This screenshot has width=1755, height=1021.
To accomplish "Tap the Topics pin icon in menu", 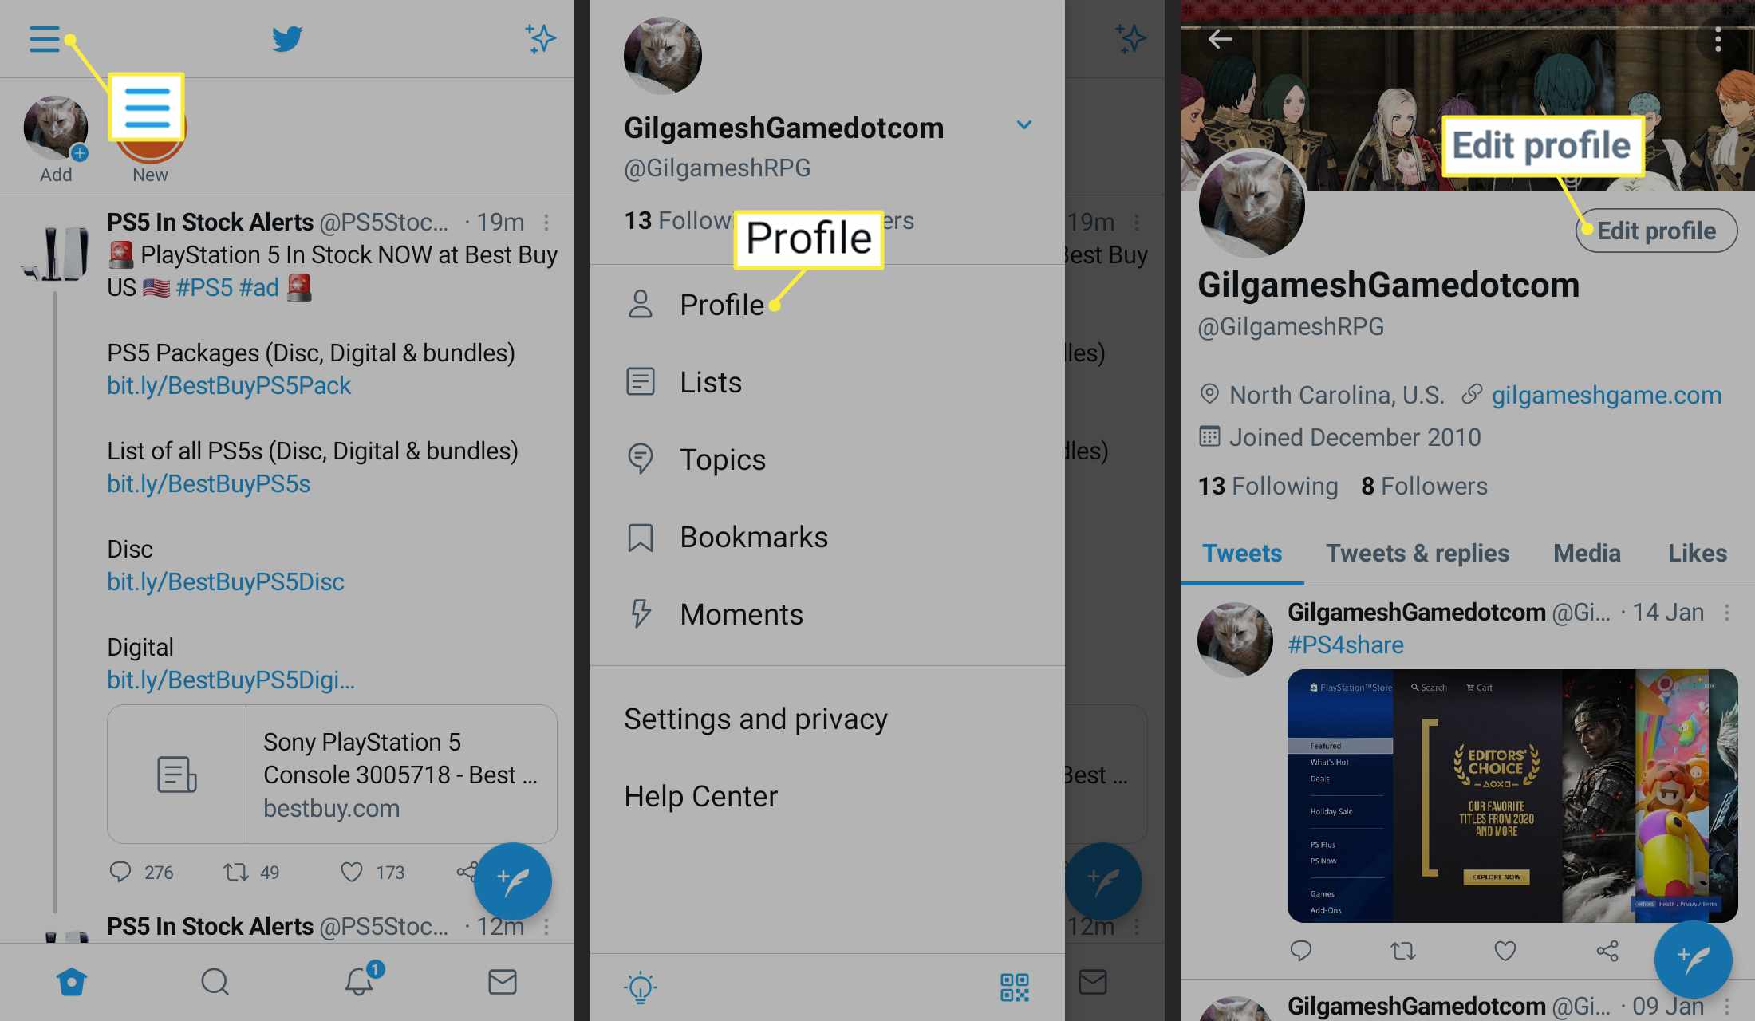I will (x=641, y=458).
